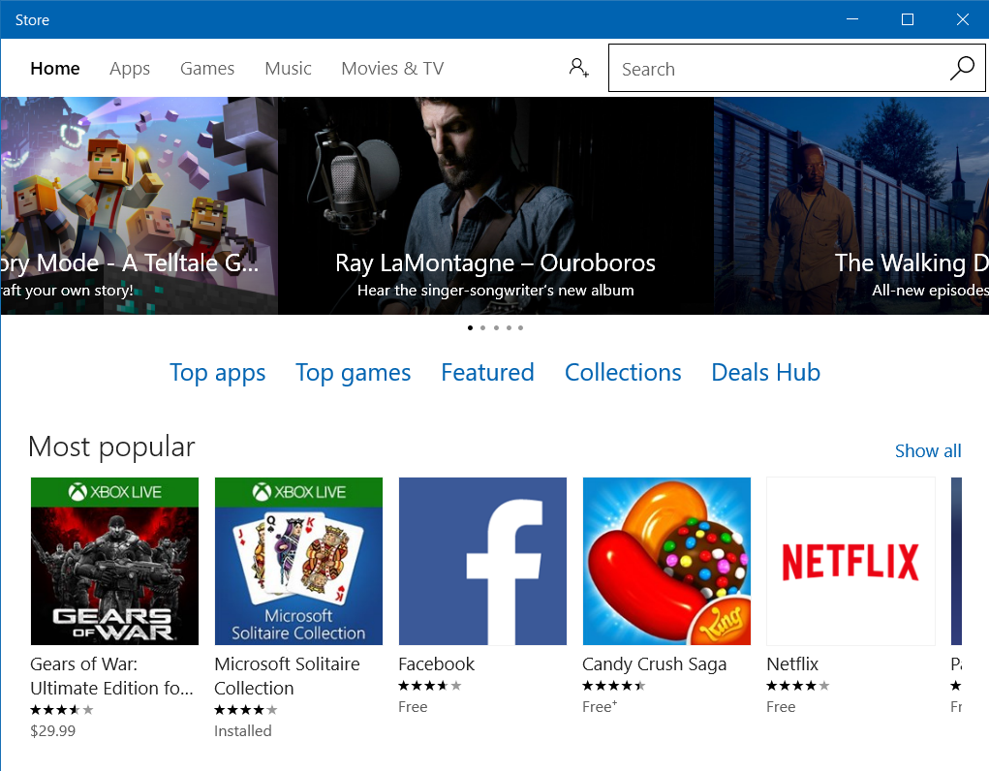Select the fifth carousel page dot

[x=520, y=327]
